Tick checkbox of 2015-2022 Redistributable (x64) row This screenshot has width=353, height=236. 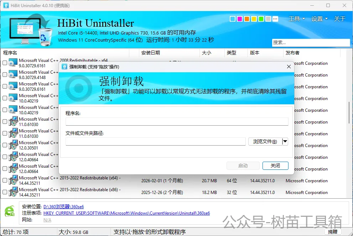(x=5, y=180)
